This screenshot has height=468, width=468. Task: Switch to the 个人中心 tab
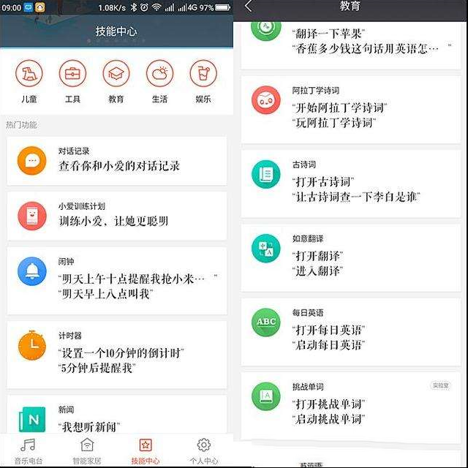coord(204,451)
